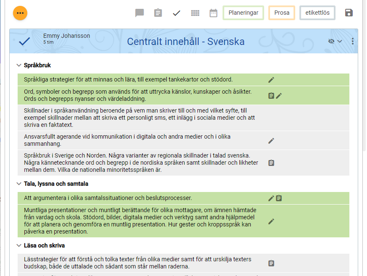Collapse the 'Tala, lyssna och samtala' section

tap(18, 184)
